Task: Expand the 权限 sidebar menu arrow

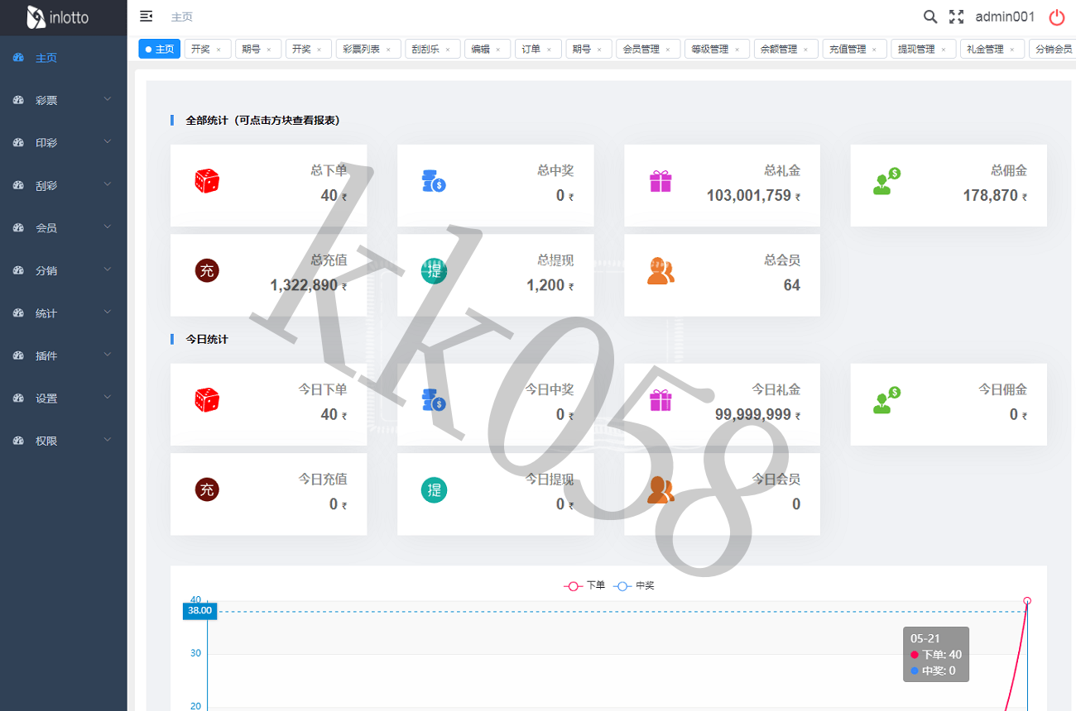Action: (x=108, y=441)
